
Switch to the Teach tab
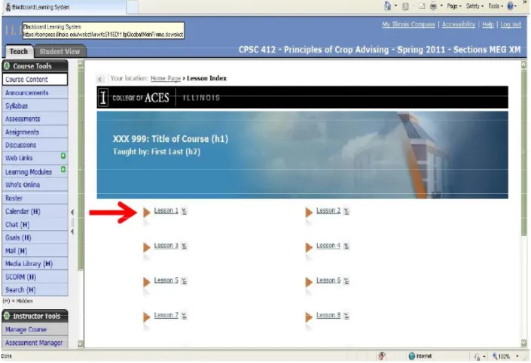(x=19, y=51)
